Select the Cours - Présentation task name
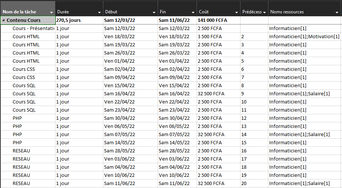The width and height of the screenshot is (342, 188). (33, 29)
